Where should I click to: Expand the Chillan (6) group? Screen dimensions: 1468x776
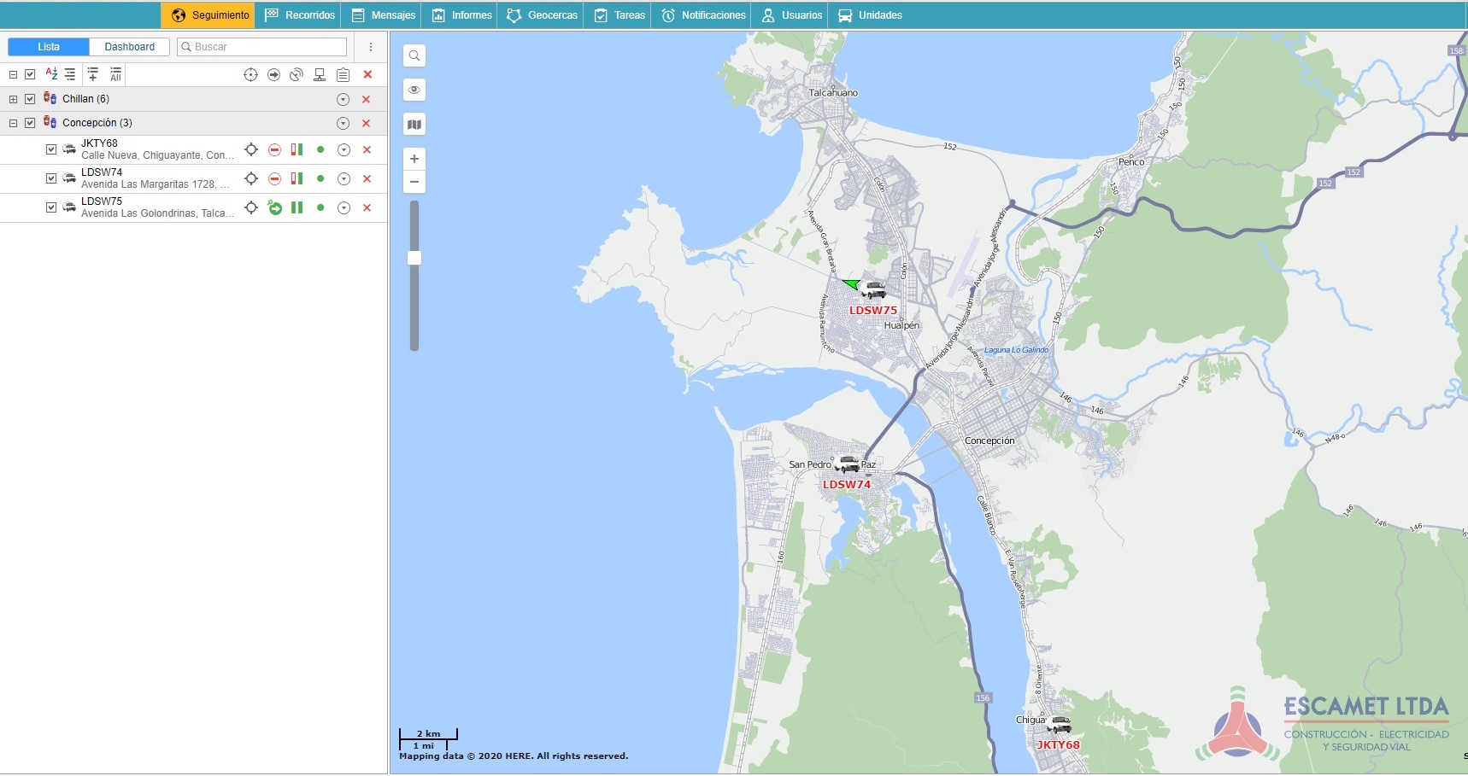pos(13,99)
